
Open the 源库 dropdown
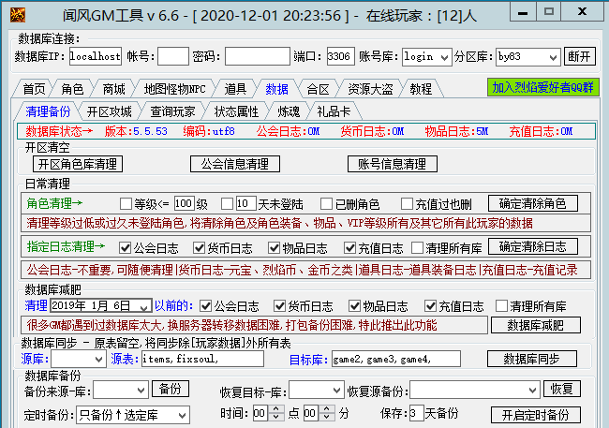point(99,360)
